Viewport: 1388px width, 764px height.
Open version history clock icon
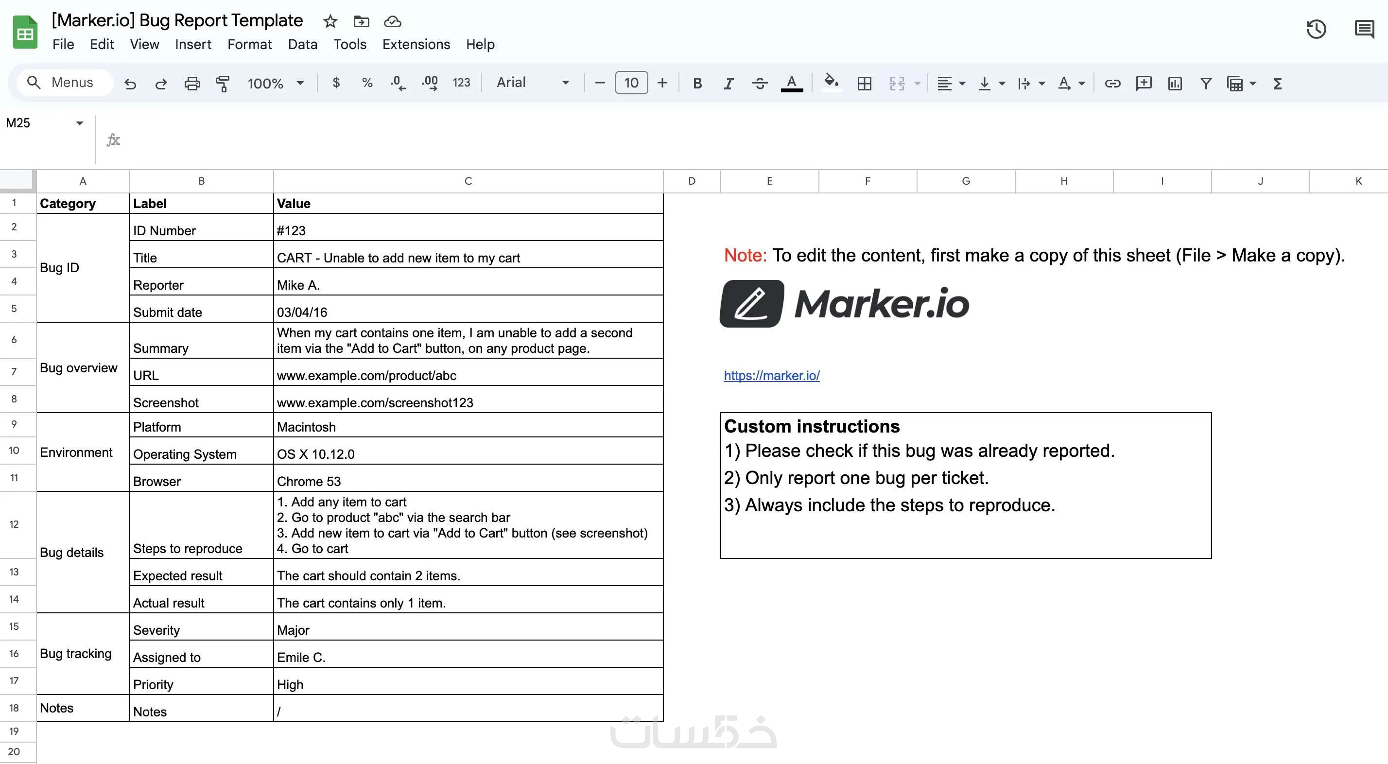(1316, 29)
